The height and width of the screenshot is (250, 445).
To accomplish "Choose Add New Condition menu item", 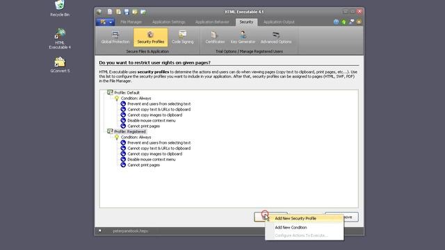I will click(x=305, y=227).
